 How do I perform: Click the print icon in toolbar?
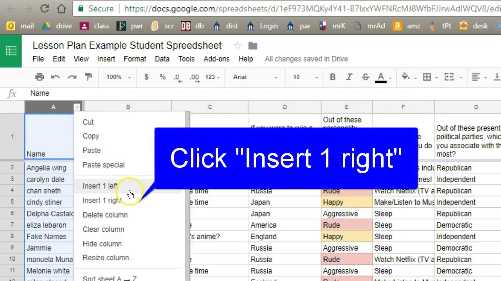(x=40, y=77)
